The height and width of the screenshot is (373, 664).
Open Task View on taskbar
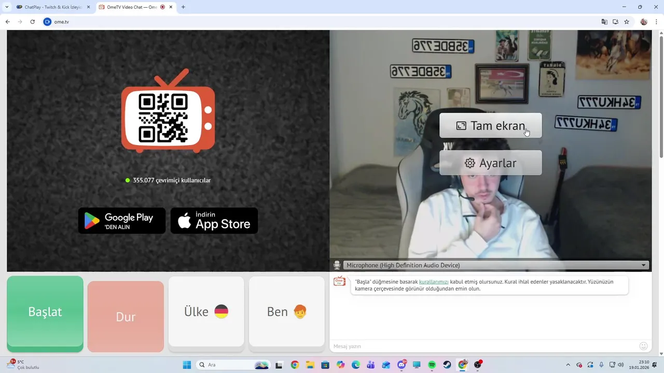point(279,365)
